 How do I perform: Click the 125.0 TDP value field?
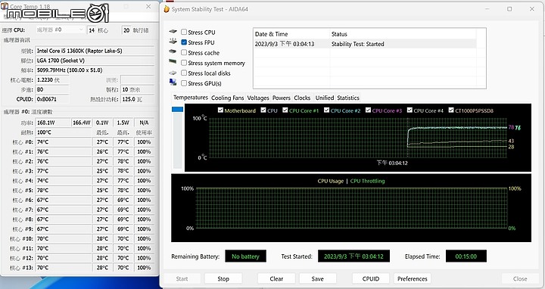(x=137, y=99)
